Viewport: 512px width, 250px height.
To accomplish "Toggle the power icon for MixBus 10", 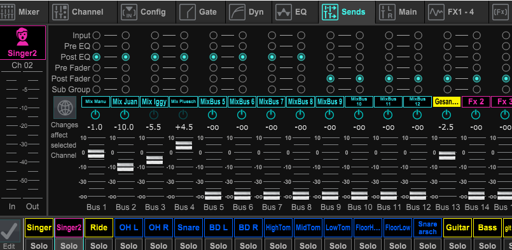I will point(359,115).
